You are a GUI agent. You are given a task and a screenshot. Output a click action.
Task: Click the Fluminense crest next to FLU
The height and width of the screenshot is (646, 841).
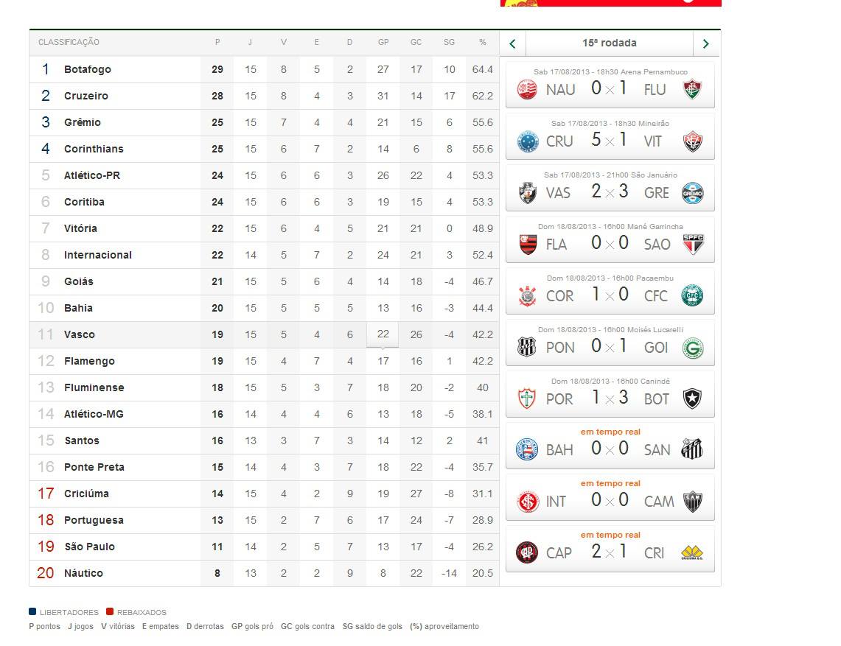[x=692, y=89]
